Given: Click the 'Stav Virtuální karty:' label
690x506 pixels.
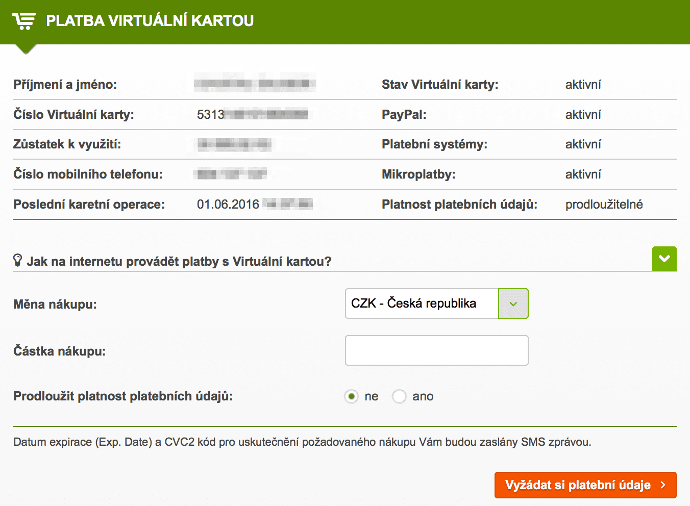Looking at the screenshot, I should click(440, 85).
